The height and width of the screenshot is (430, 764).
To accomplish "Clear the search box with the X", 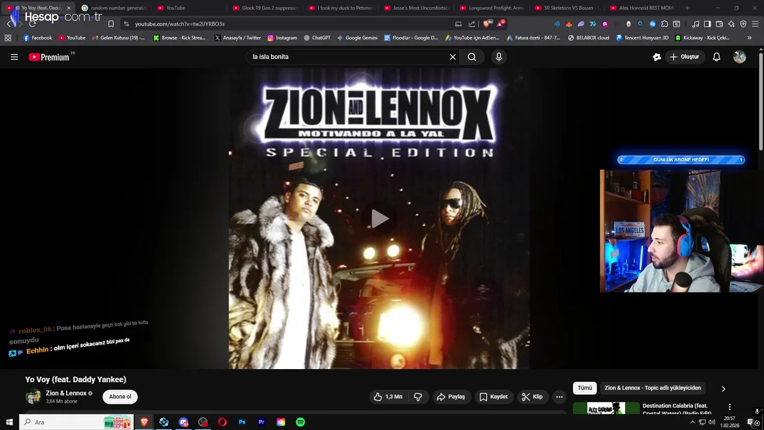I will point(452,57).
